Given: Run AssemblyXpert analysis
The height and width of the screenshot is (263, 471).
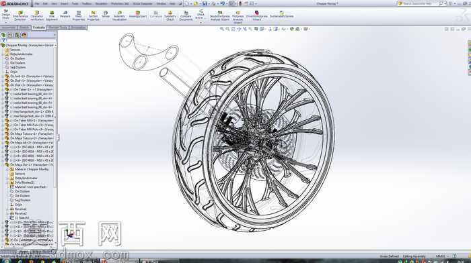Looking at the screenshot, I should 138,14.
